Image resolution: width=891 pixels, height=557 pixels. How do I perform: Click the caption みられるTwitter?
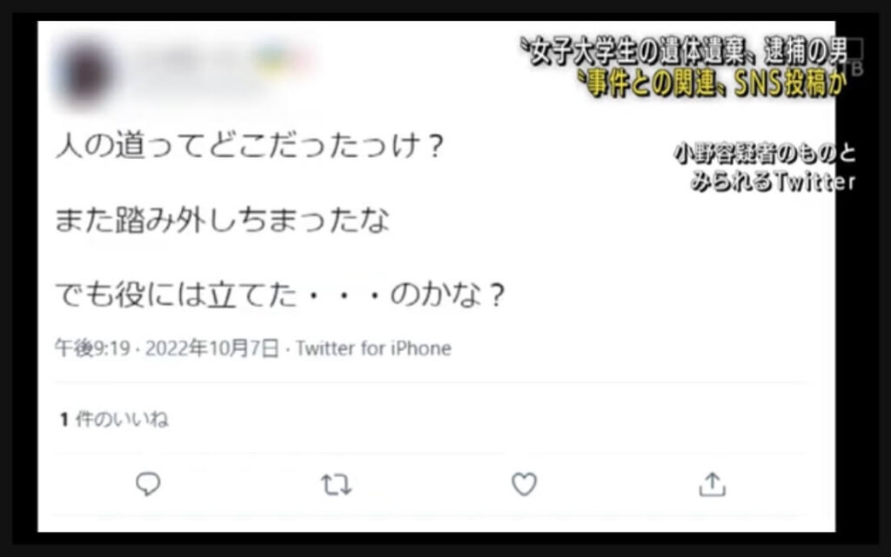[774, 181]
